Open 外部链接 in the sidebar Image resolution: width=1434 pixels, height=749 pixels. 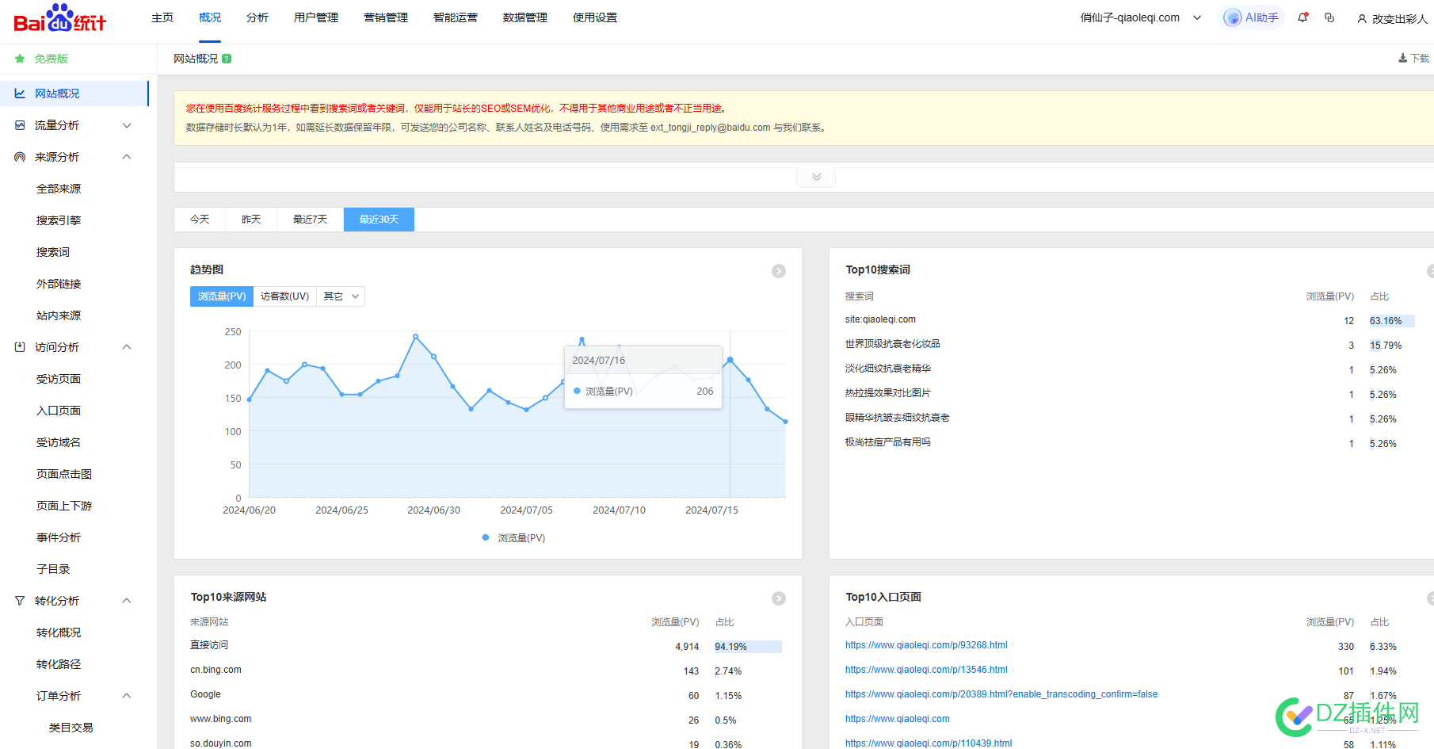point(59,284)
